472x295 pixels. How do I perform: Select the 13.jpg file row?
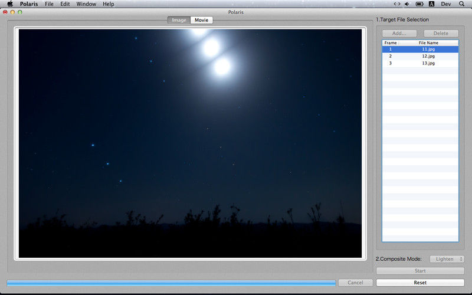420,63
